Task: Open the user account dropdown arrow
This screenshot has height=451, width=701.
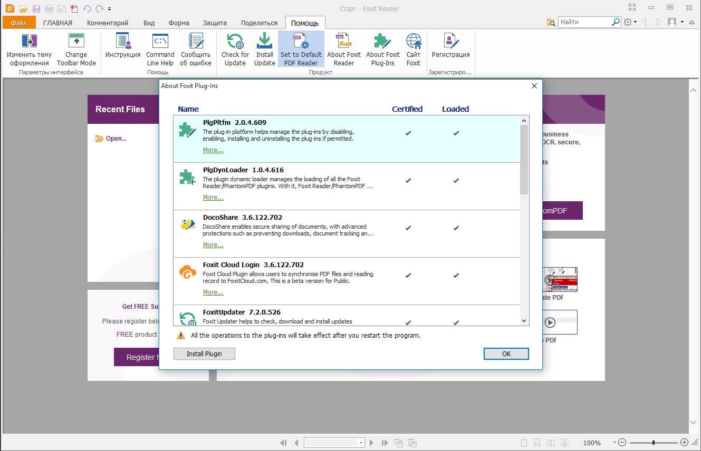Action: (x=682, y=22)
